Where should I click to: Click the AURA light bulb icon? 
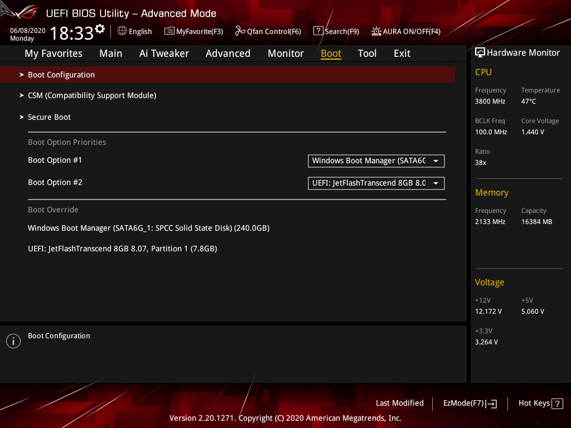click(376, 31)
